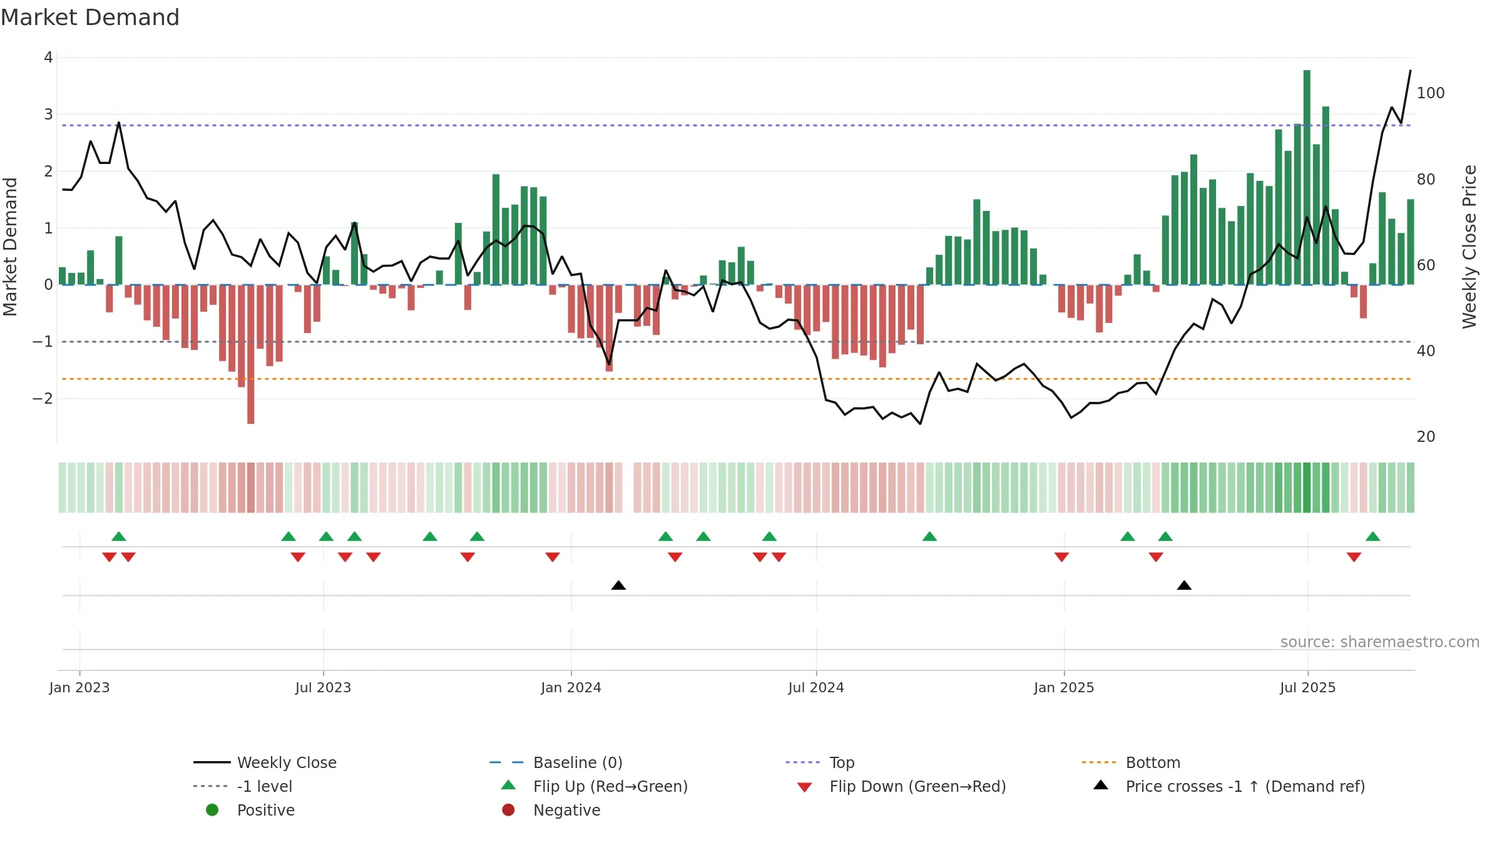Image resolution: width=1502 pixels, height=845 pixels.
Task: Click the Top purple dotted legend symbol
Action: click(802, 762)
